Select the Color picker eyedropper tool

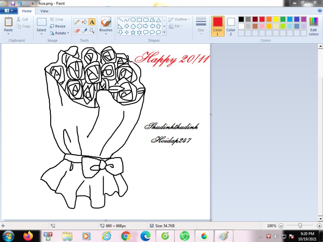click(x=85, y=31)
